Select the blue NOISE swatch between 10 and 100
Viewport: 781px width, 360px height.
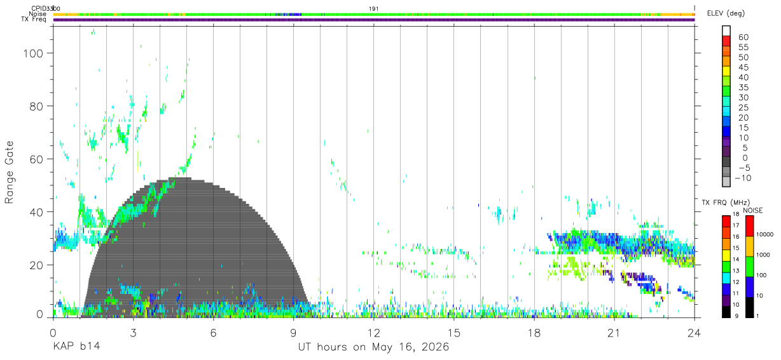(750, 286)
